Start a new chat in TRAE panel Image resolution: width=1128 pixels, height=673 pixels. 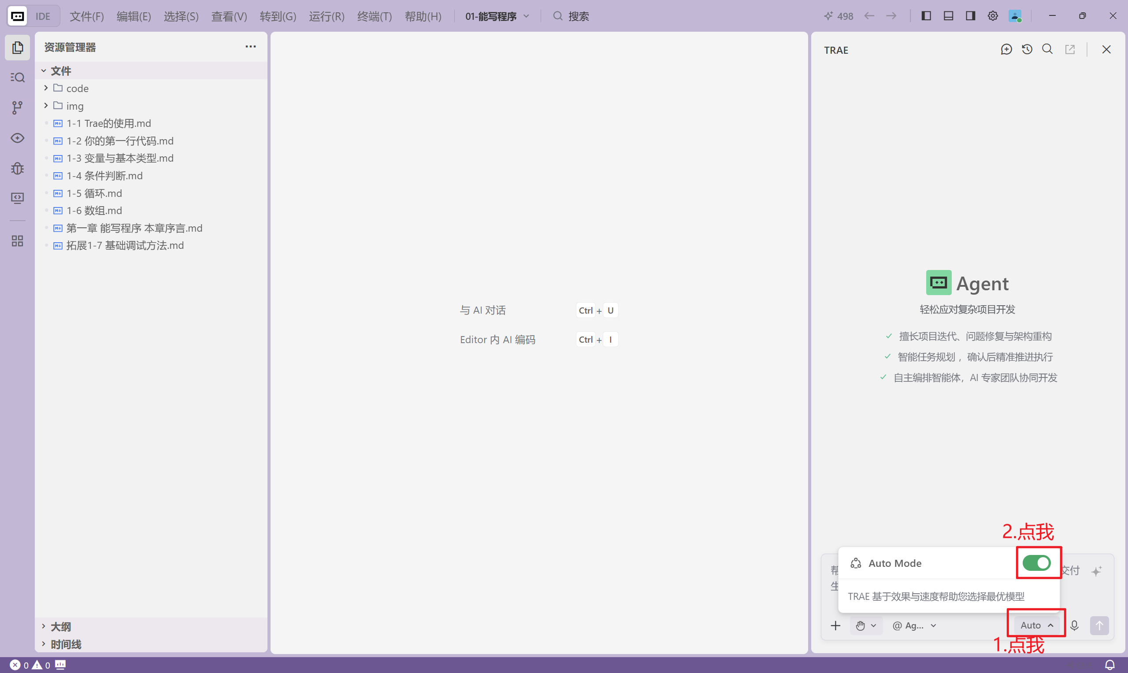coord(1006,49)
